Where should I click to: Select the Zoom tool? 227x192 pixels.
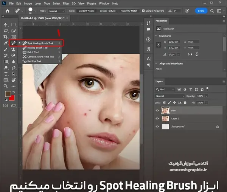6,86
